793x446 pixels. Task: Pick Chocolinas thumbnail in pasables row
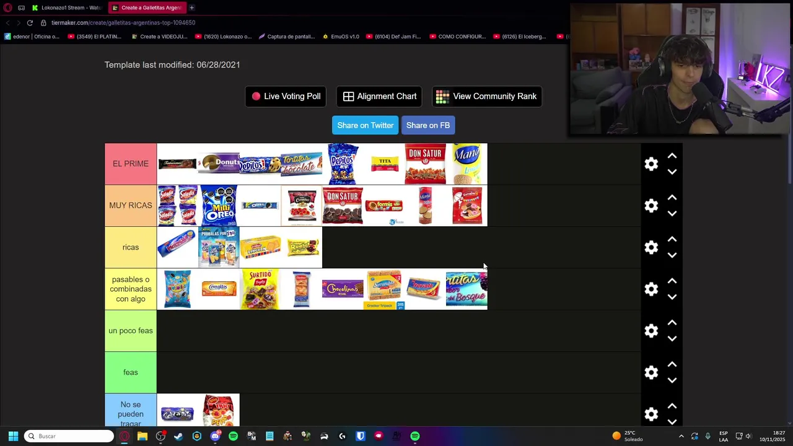pyautogui.click(x=343, y=289)
